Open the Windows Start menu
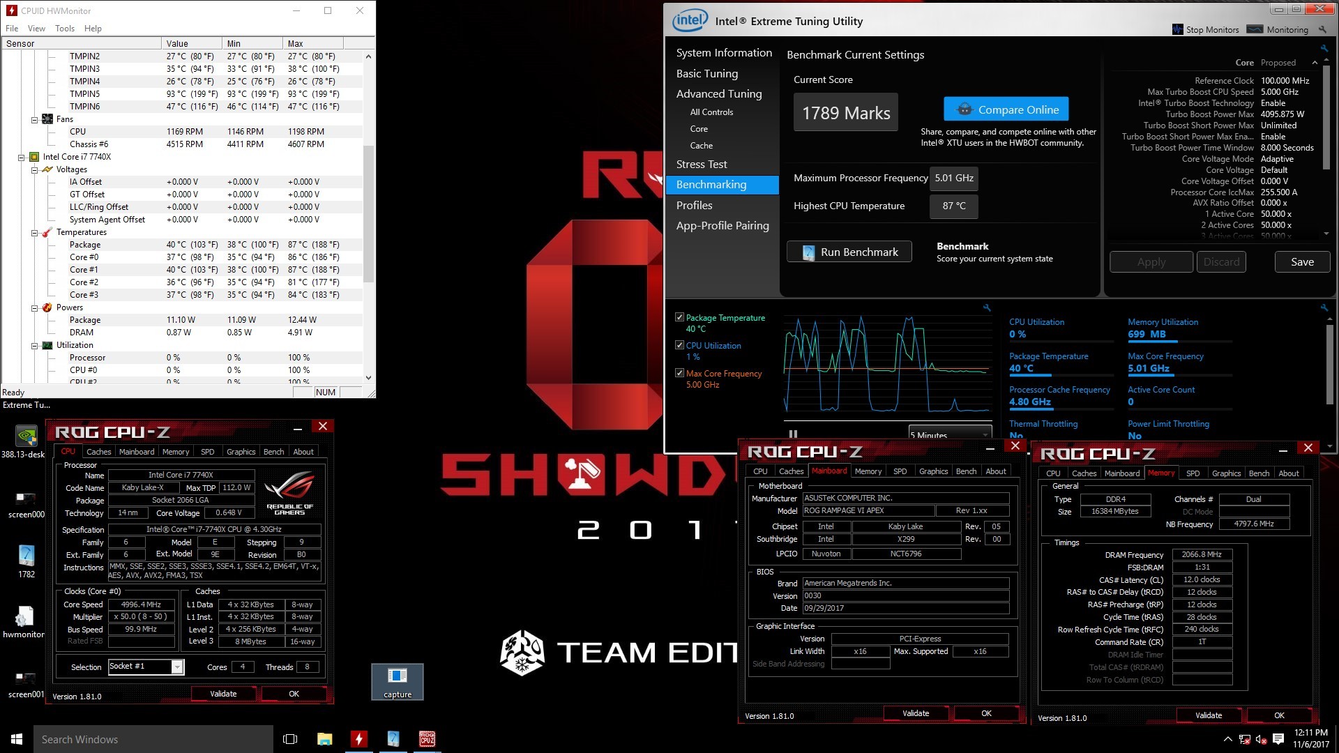Viewport: 1339px width, 753px height. 17,739
